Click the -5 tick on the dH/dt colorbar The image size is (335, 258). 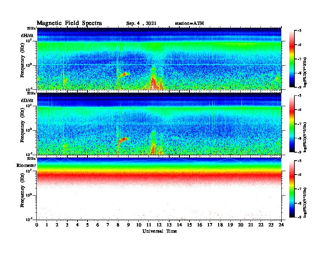pyautogui.click(x=300, y=31)
